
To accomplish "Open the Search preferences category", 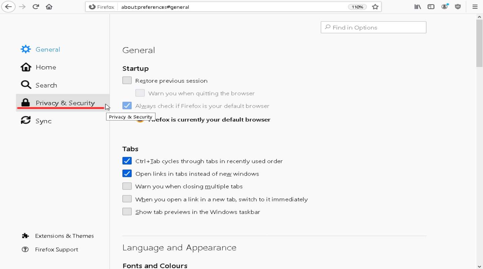I will click(x=46, y=85).
